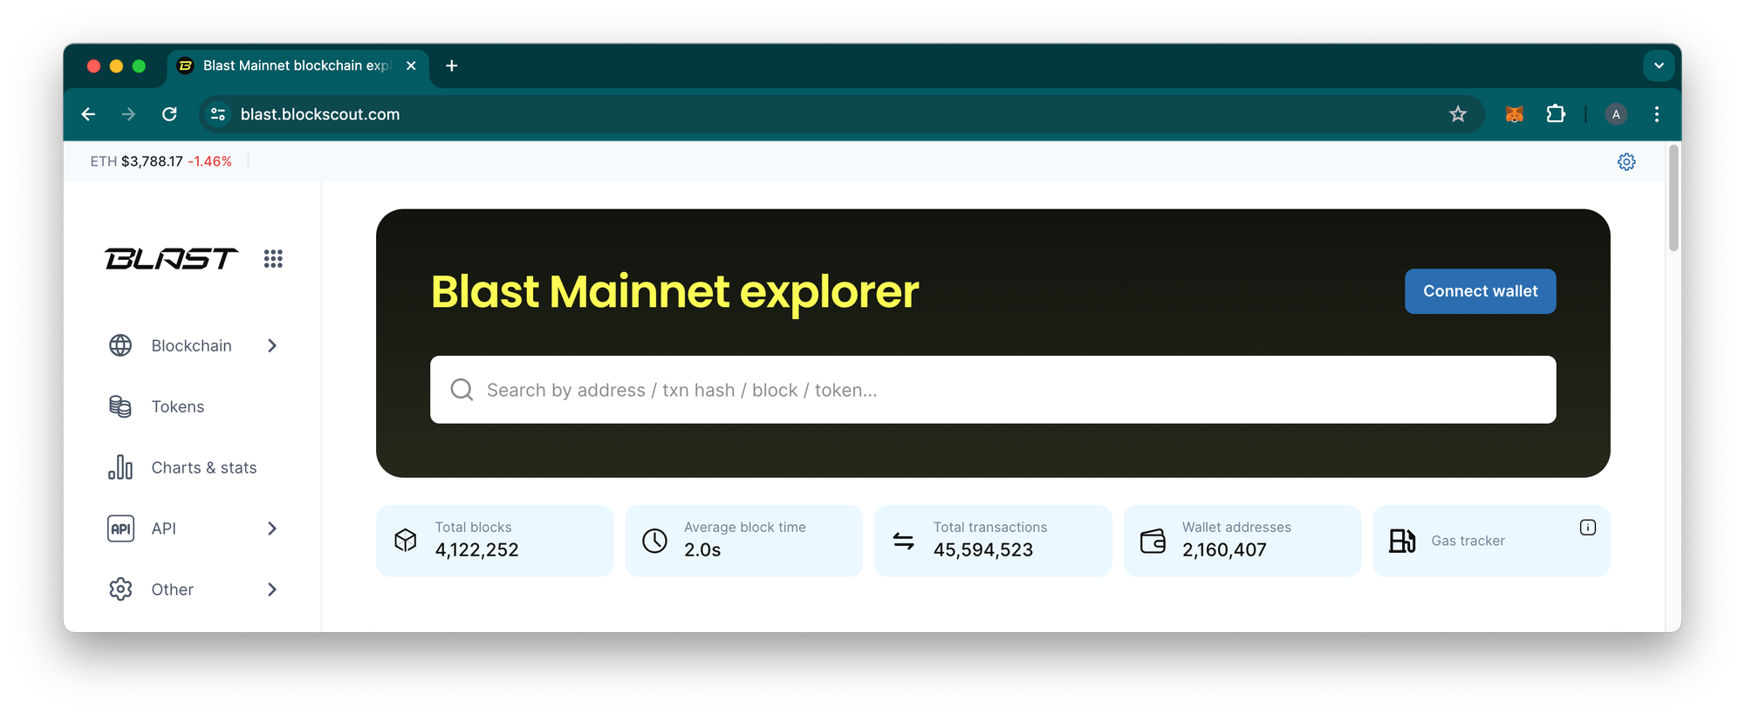Viewport: 1745px width, 716px height.
Task: Click the ETH price $3,788.17
Action: tap(152, 161)
